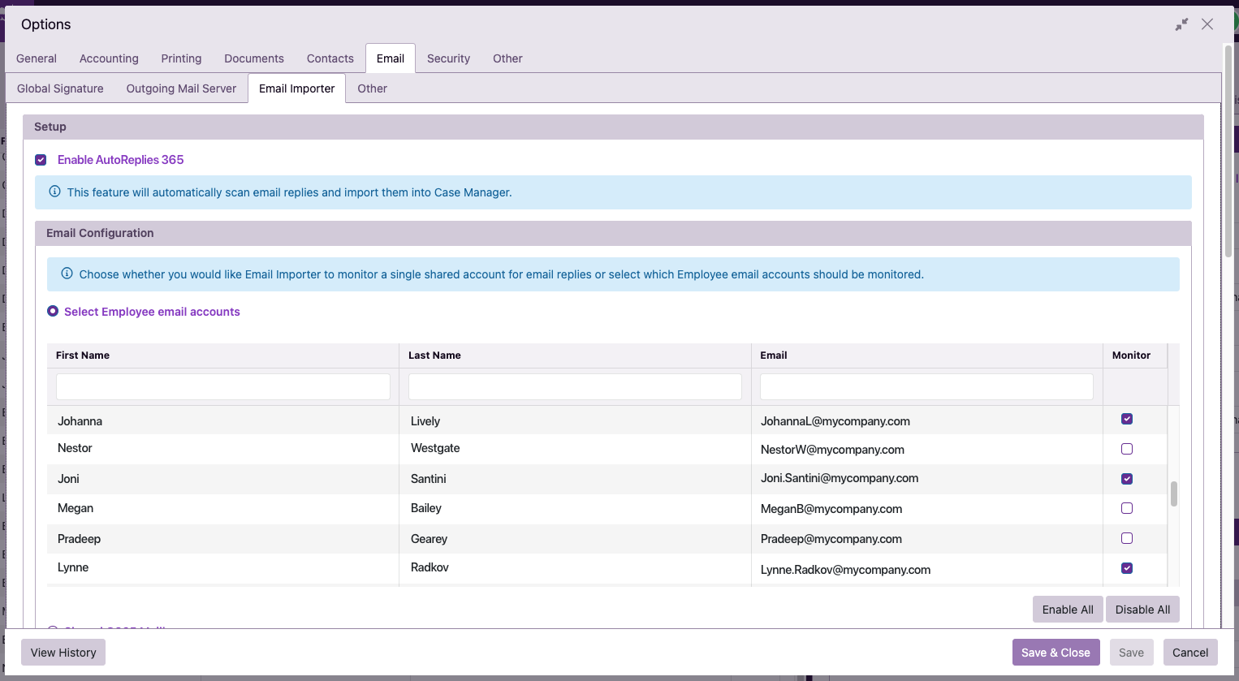Click the info icon in Email Configuration section
The width and height of the screenshot is (1239, 681).
[67, 274]
